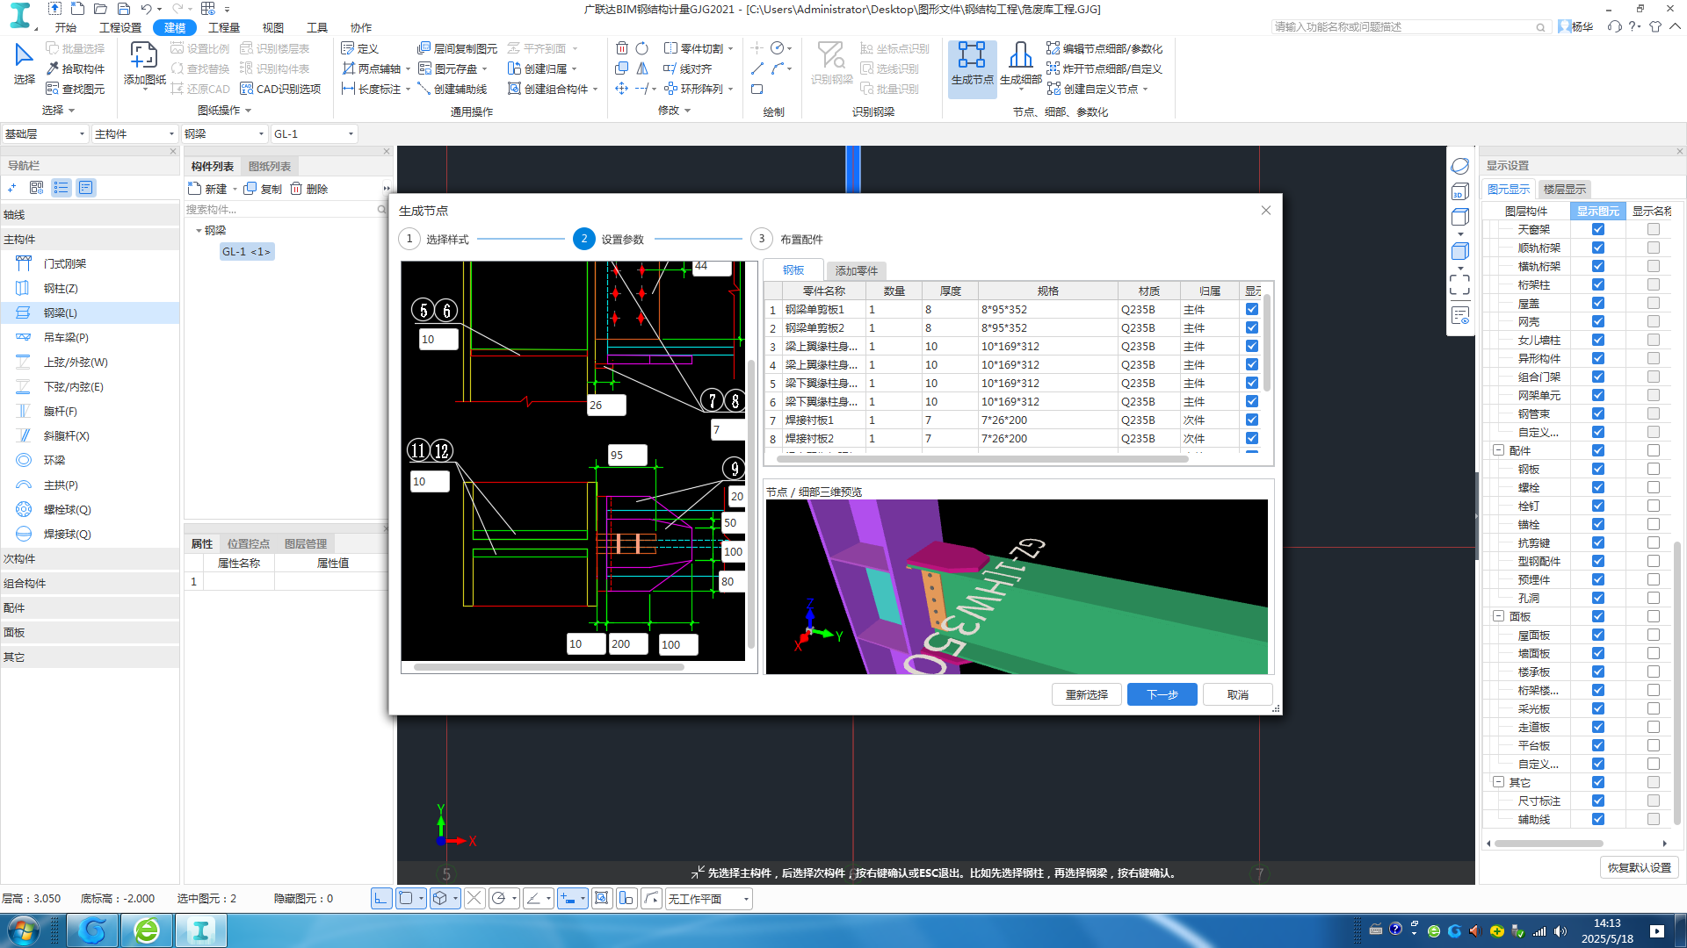The height and width of the screenshot is (948, 1687).
Task: Click 炸开节点细部/自定义 tool
Action: 1104,68
